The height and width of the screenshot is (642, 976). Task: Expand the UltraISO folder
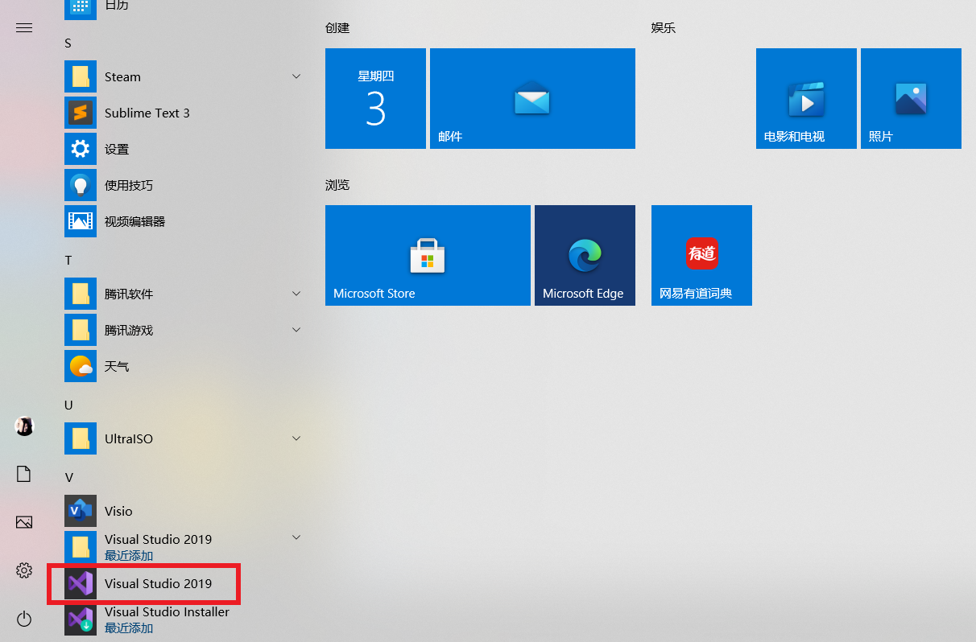tap(296, 438)
